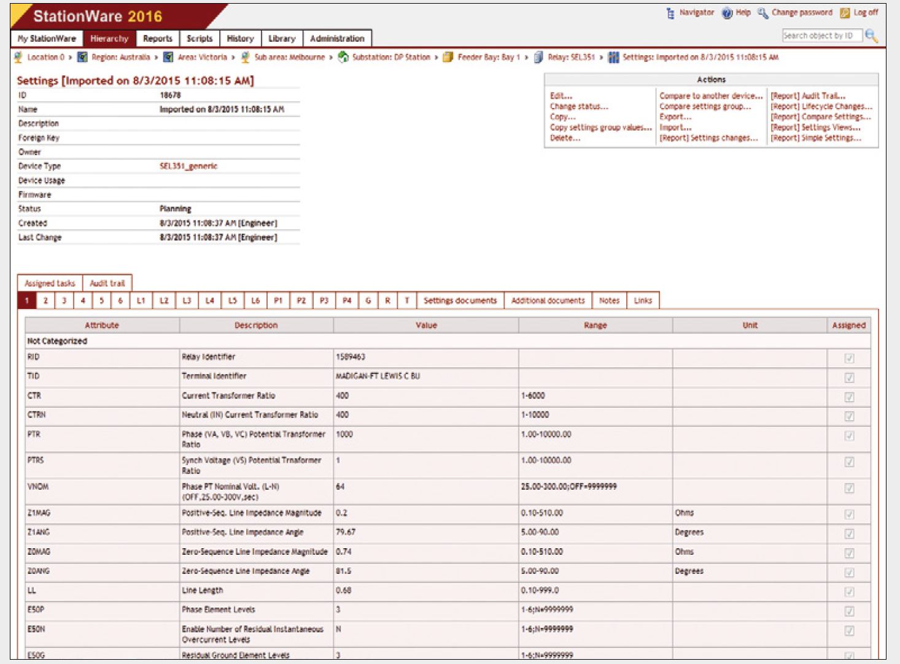Image resolution: width=900 pixels, height=664 pixels.
Task: Open [Report] Lifecycle Changes link
Action: 821,106
